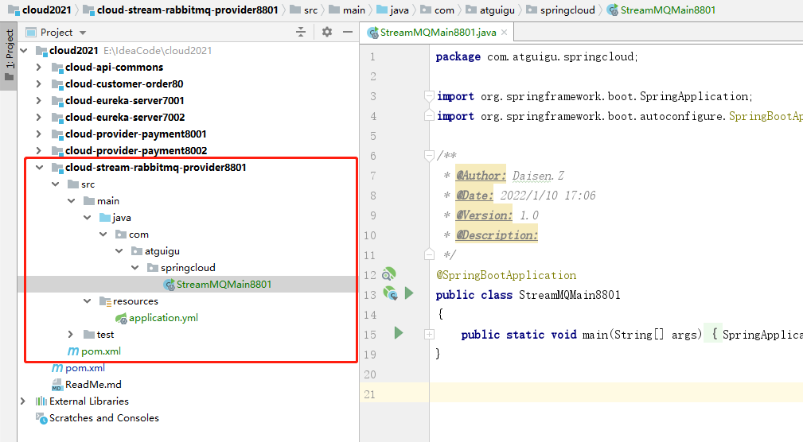Viewport: 803px width, 442px height.
Task: Select the cloud-api-commons module folder icon
Action: (x=57, y=68)
